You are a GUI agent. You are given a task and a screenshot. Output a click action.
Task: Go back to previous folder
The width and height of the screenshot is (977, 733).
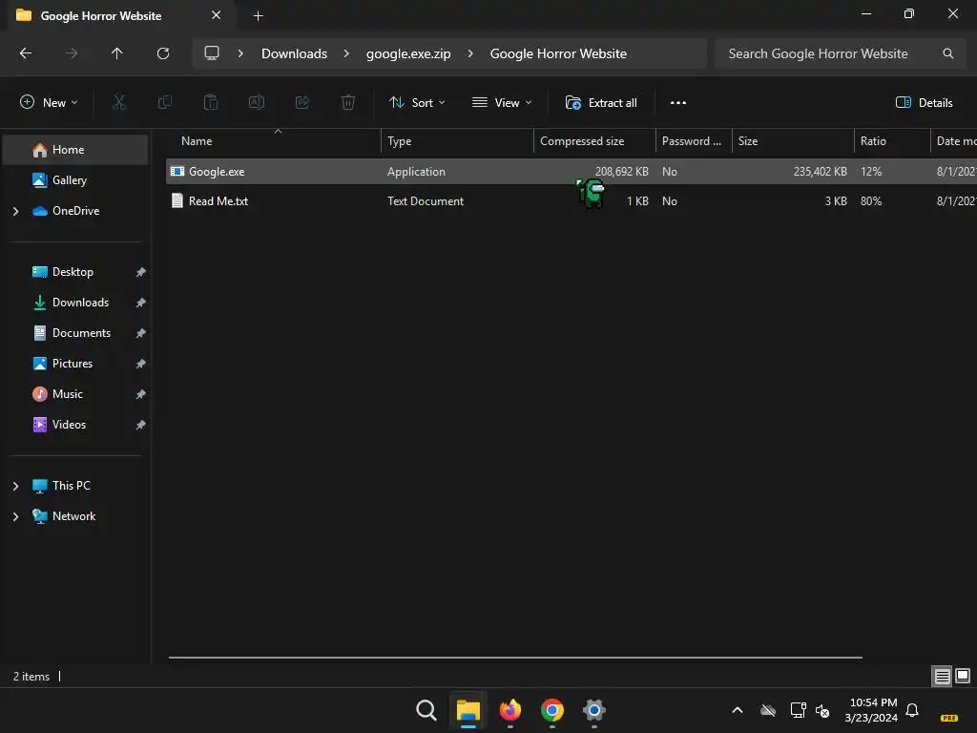pos(26,53)
